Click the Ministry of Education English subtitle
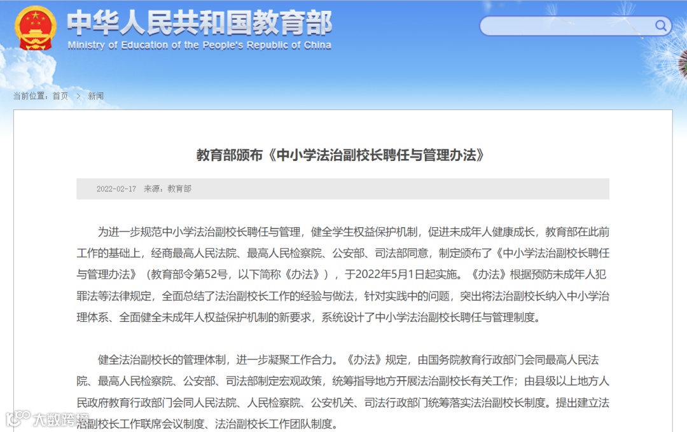Screen dimensions: 687x432 pos(199,45)
